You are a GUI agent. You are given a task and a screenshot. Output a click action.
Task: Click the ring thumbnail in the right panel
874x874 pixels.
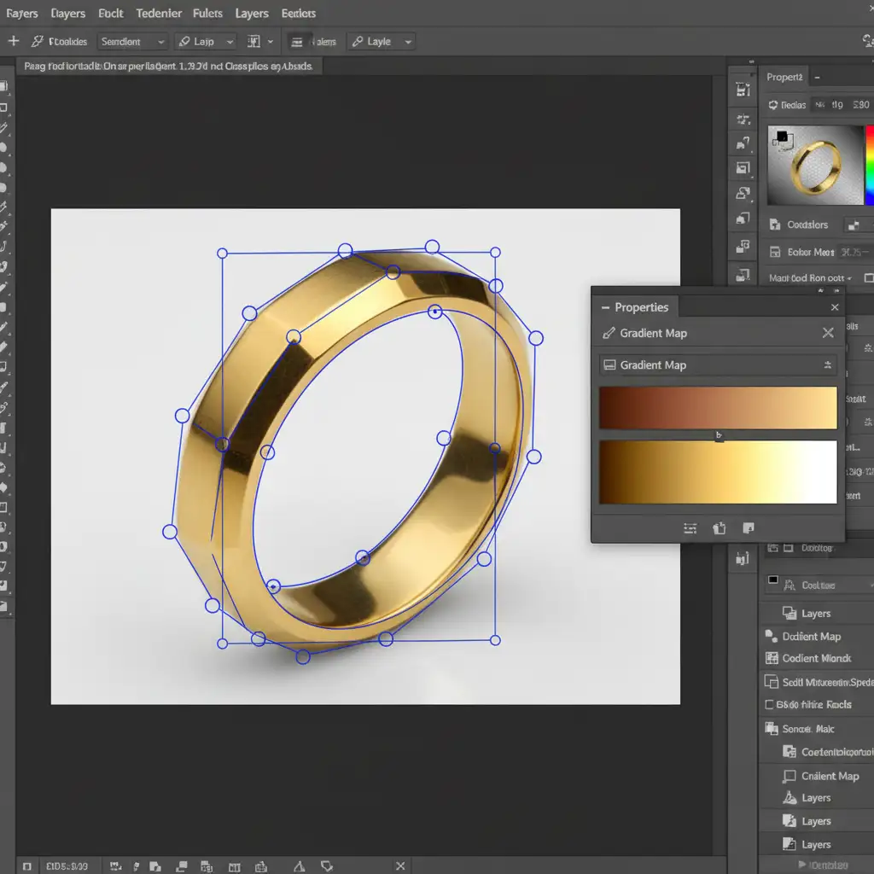[815, 165]
